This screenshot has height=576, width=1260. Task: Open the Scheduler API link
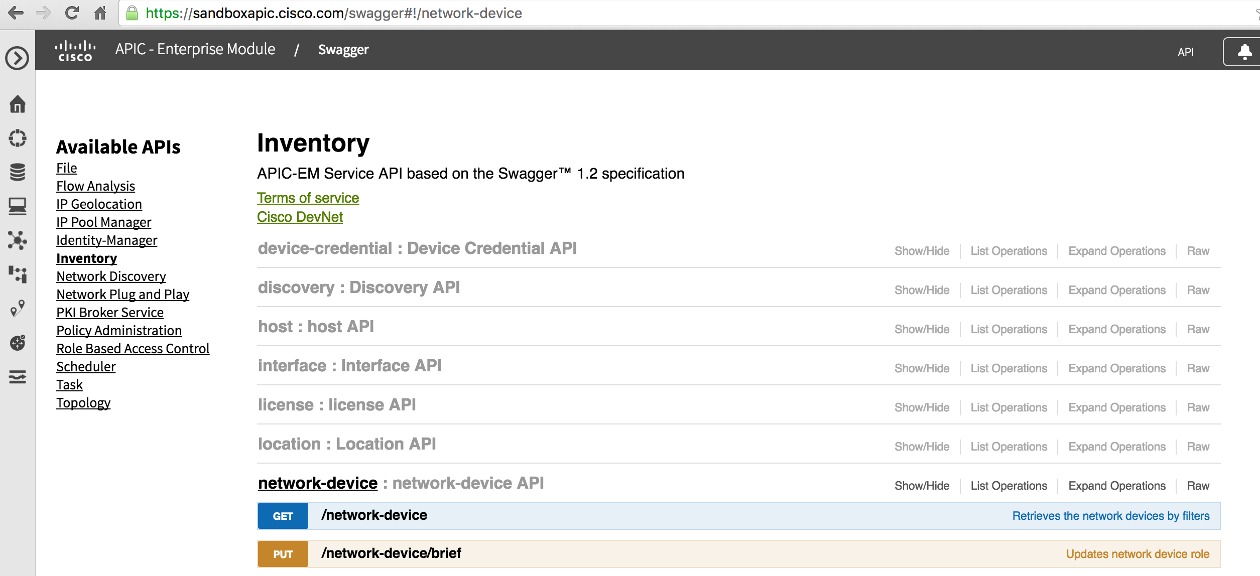(x=86, y=367)
